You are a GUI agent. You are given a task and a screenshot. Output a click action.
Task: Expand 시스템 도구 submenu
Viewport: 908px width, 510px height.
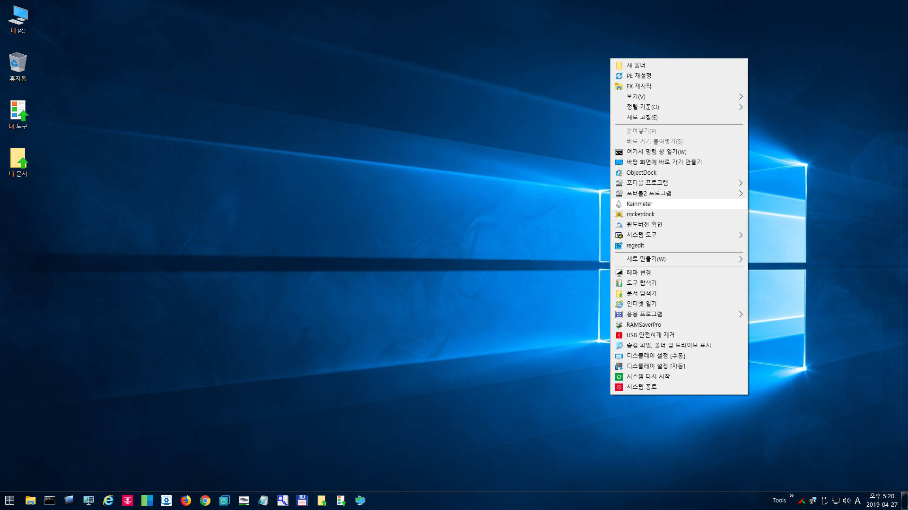pyautogui.click(x=679, y=235)
